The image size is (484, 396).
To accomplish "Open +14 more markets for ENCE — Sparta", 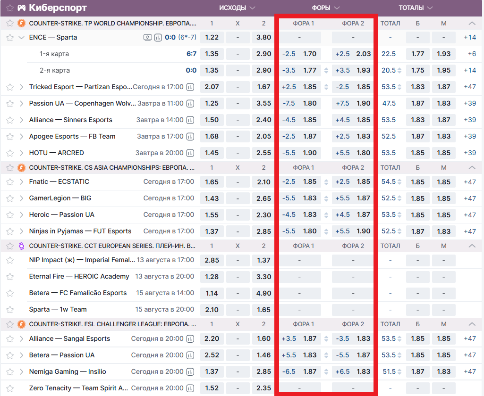I will (x=470, y=37).
